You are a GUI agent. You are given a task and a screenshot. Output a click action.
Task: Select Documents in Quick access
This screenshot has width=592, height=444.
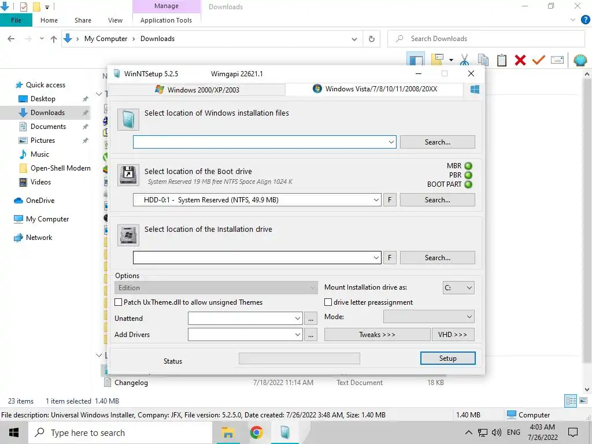coord(48,127)
